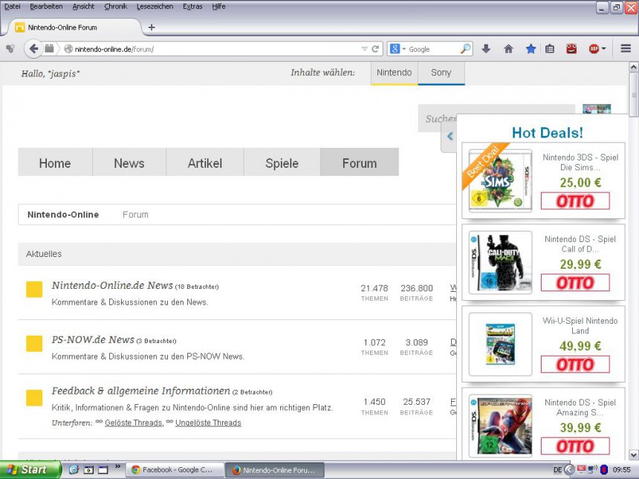Go to the browser home page icon
The height and width of the screenshot is (479, 639).
click(x=508, y=49)
